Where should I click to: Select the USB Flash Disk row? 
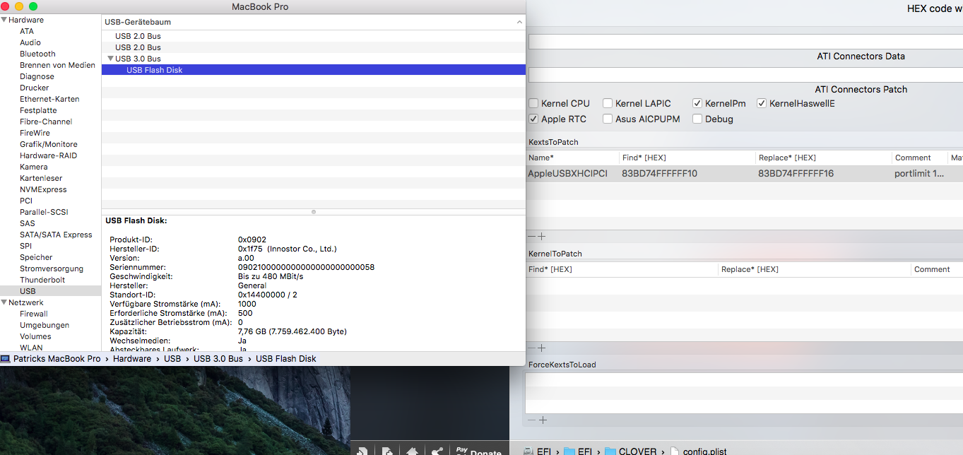tap(314, 70)
